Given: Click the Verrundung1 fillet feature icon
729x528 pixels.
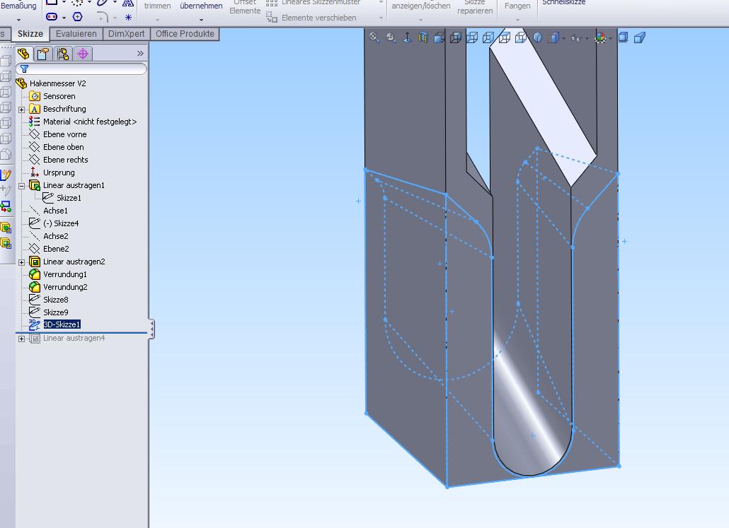Looking at the screenshot, I should pos(35,274).
